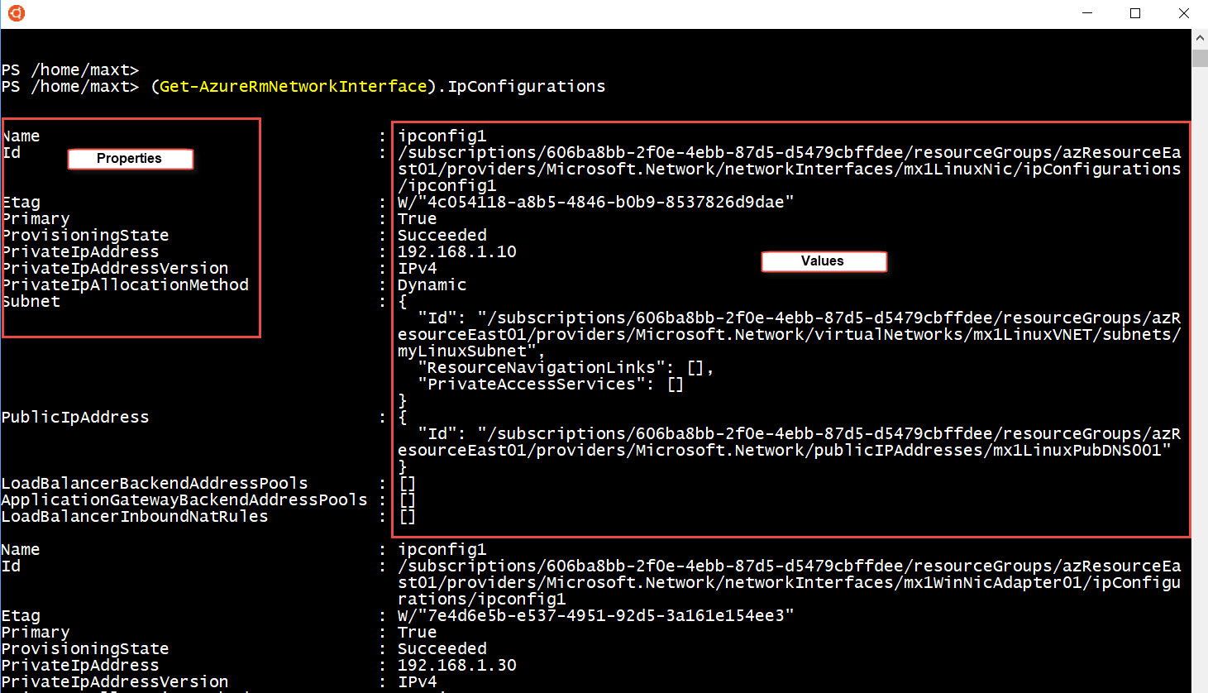Screen dimensions: 1208x693
Task: Click the scrollbar up arrow
Action: click(x=1200, y=39)
